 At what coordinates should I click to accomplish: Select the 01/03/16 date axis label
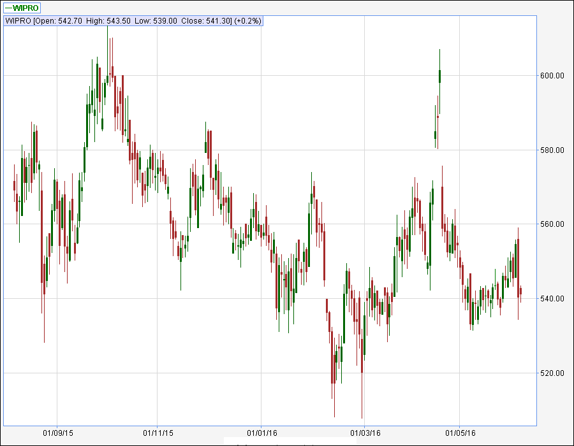pyautogui.click(x=364, y=433)
